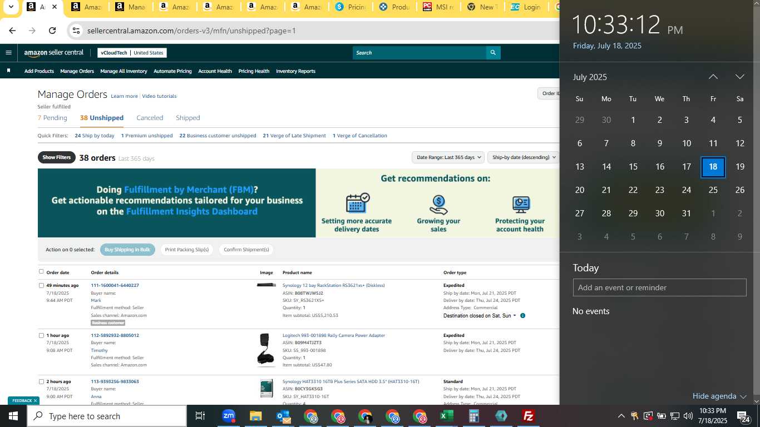This screenshot has height=427, width=760.
Task: Open the Manage Orders menu item
Action: [x=77, y=71]
